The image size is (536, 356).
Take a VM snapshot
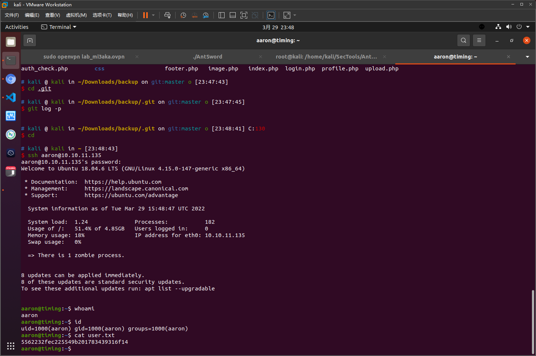click(x=183, y=15)
